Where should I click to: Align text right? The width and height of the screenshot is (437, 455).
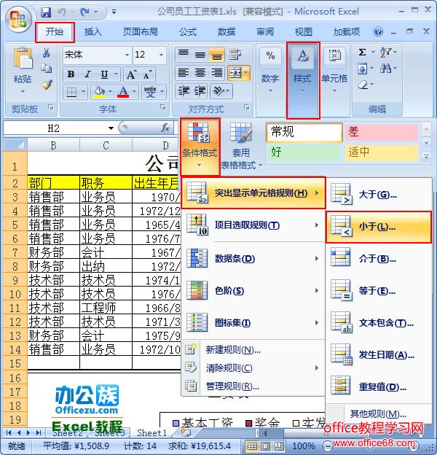(216, 72)
